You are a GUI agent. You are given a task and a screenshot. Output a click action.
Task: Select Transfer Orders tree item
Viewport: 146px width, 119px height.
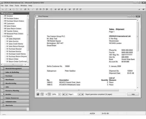point(12,31)
